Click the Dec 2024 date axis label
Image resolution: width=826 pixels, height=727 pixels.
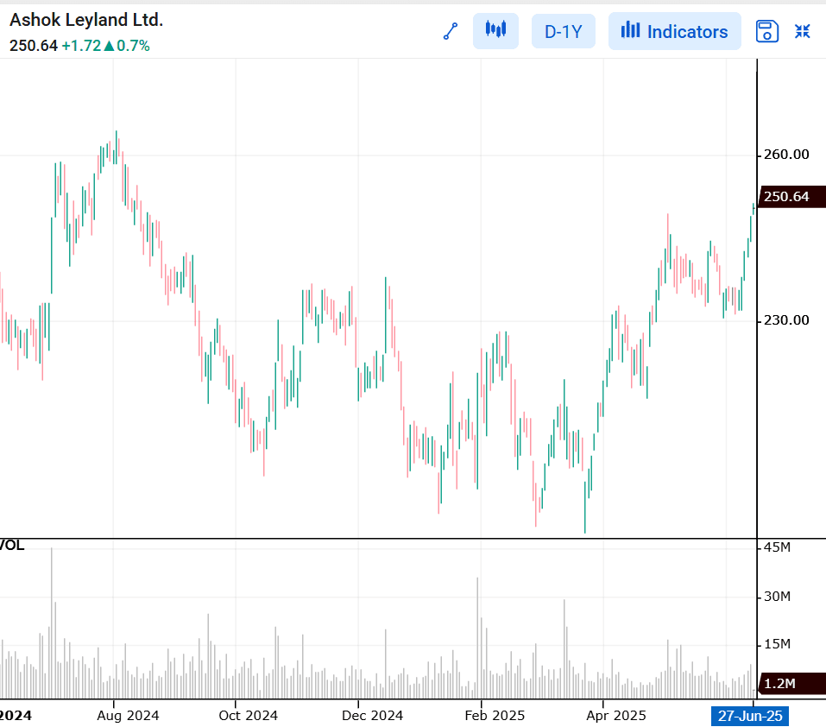373,716
